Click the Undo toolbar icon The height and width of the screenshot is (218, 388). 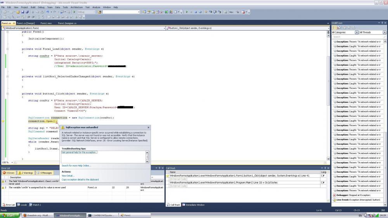47,12
